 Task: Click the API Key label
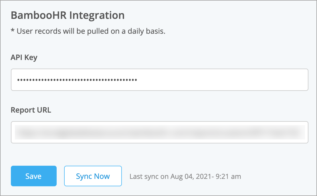pyautogui.click(x=24, y=57)
